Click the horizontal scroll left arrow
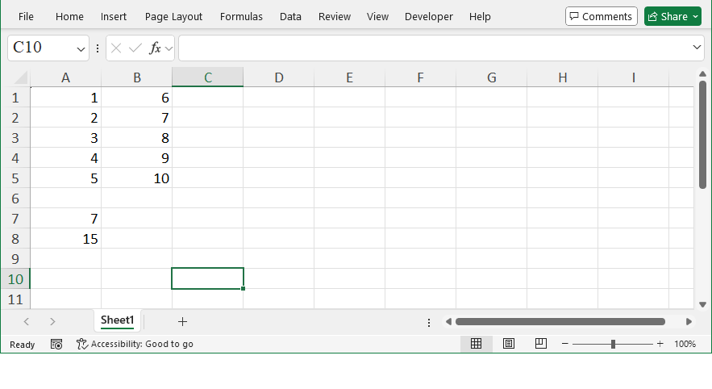The width and height of the screenshot is (712, 389). click(x=448, y=322)
